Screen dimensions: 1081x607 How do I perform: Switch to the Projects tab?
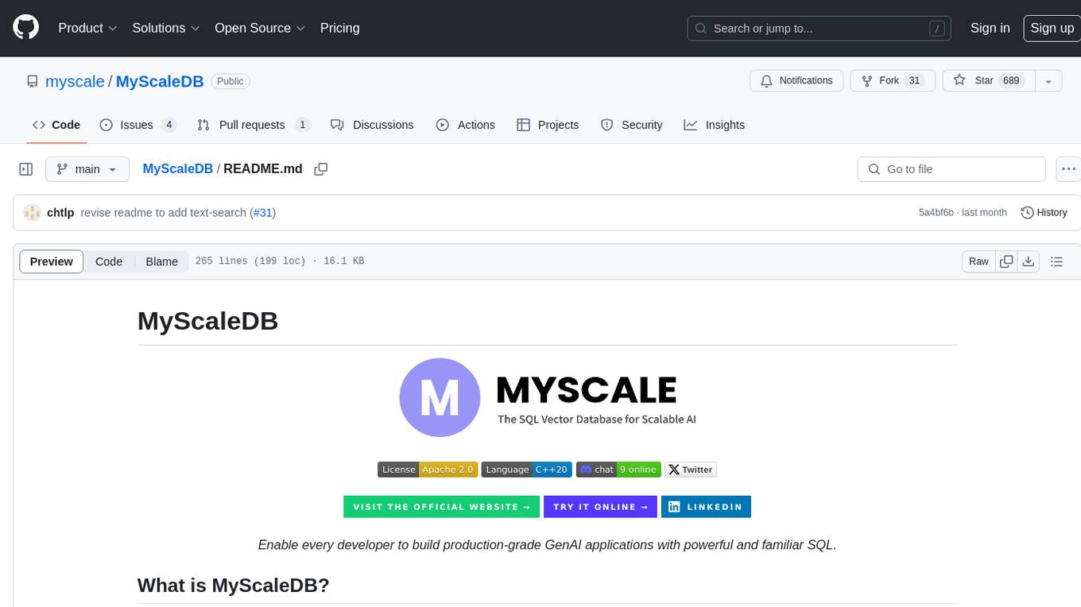pos(548,125)
